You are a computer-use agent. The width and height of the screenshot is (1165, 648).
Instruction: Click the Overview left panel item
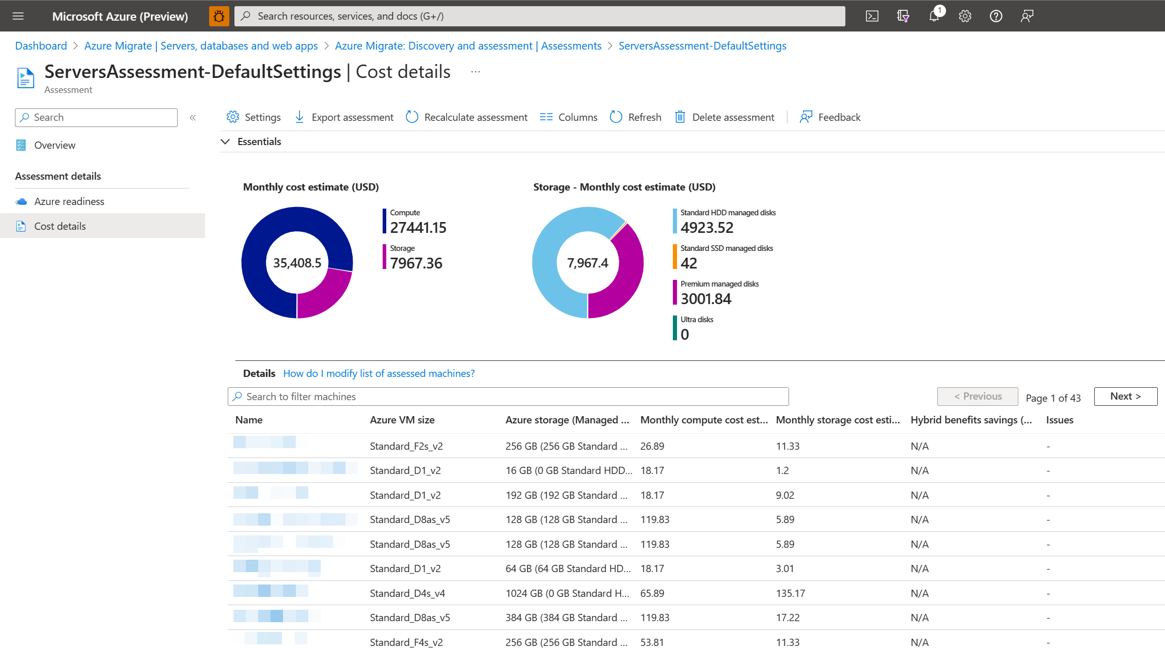point(54,145)
